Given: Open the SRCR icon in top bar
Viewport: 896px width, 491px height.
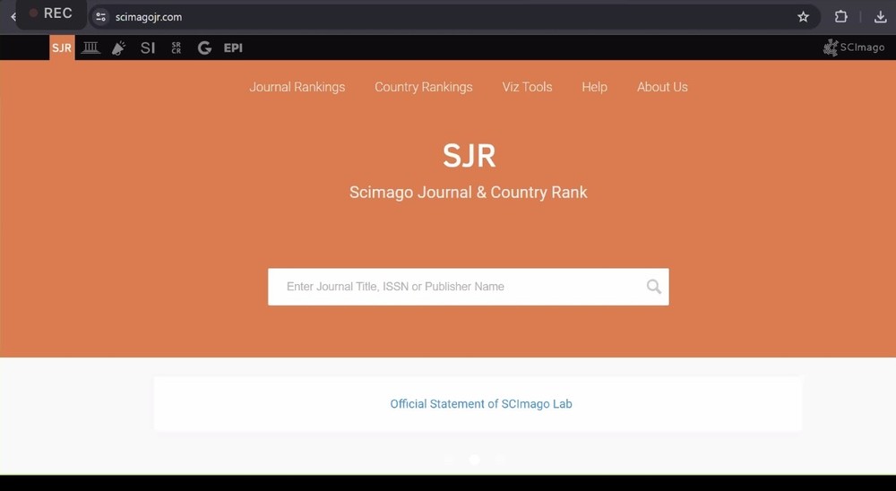Looking at the screenshot, I should tap(176, 48).
